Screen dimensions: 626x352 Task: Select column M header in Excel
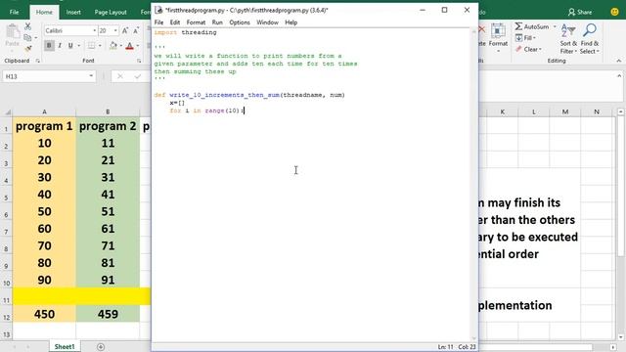click(565, 111)
